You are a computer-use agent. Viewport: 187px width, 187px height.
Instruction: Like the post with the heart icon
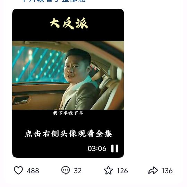tap(18, 170)
